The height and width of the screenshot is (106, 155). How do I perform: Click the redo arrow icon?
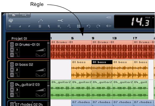click(x=98, y=26)
